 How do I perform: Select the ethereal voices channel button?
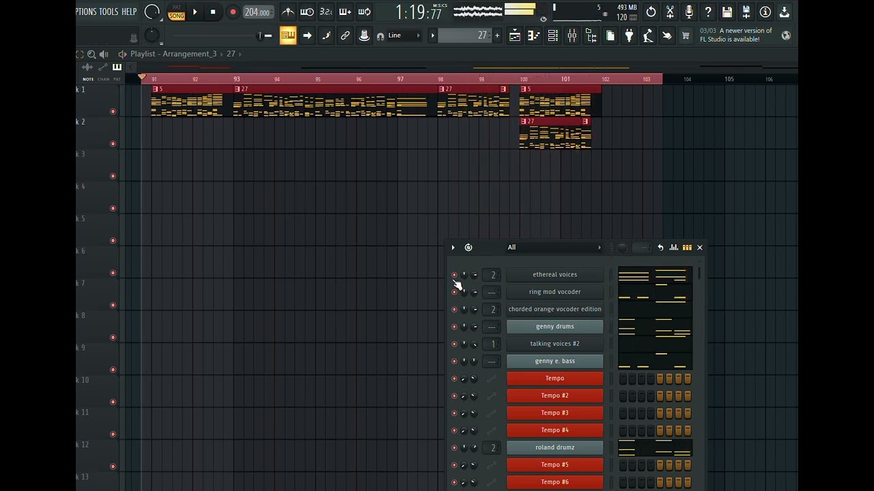point(555,275)
